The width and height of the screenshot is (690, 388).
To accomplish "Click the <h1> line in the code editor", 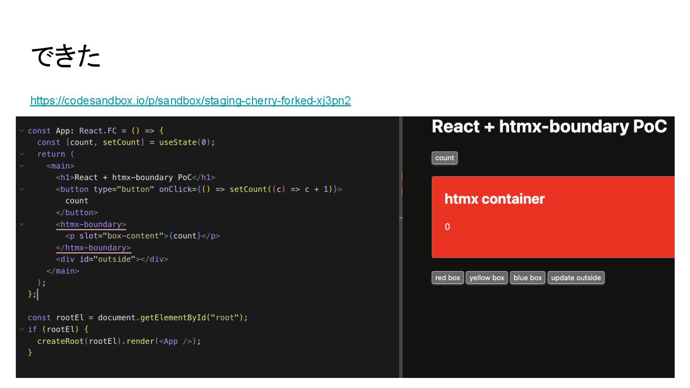I will pyautogui.click(x=136, y=177).
